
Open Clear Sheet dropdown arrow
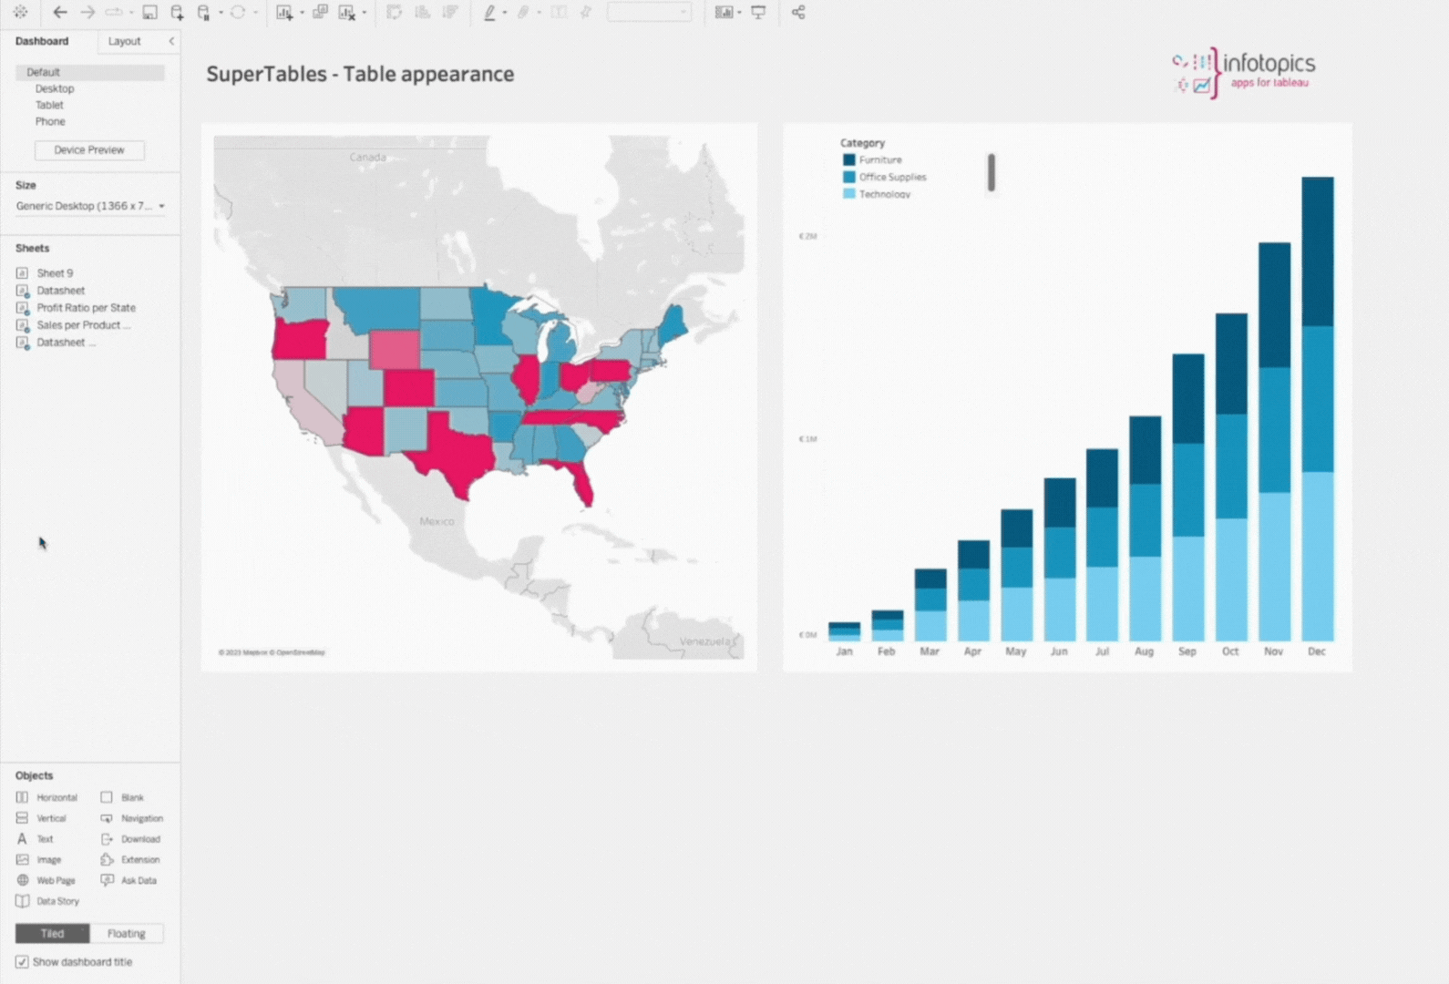tap(364, 12)
